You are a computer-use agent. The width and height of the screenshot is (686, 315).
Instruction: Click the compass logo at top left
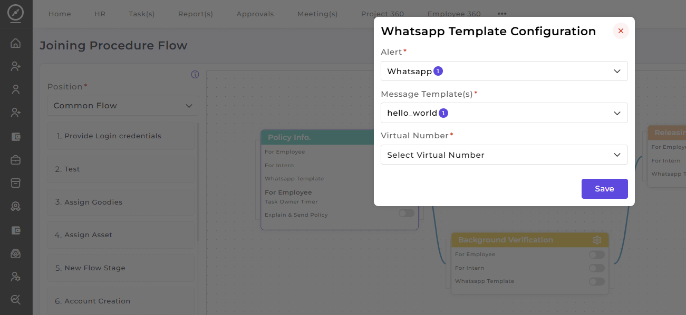point(16,12)
